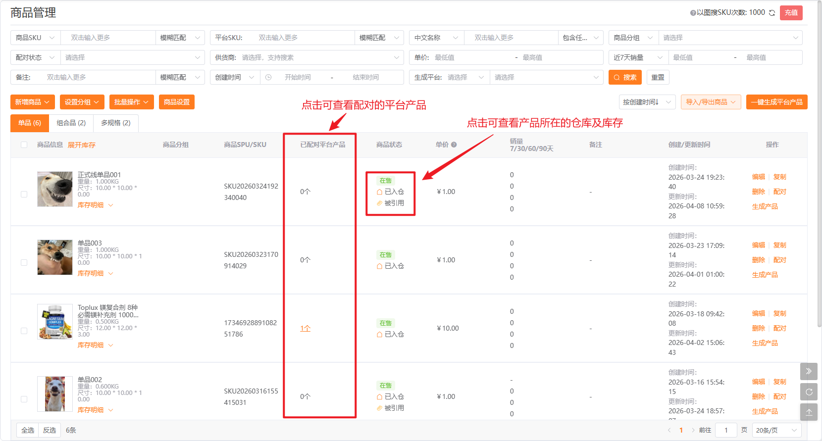Image resolution: width=822 pixels, height=441 pixels.
Task: Click 一键生成平台产品 button
Action: pos(777,102)
